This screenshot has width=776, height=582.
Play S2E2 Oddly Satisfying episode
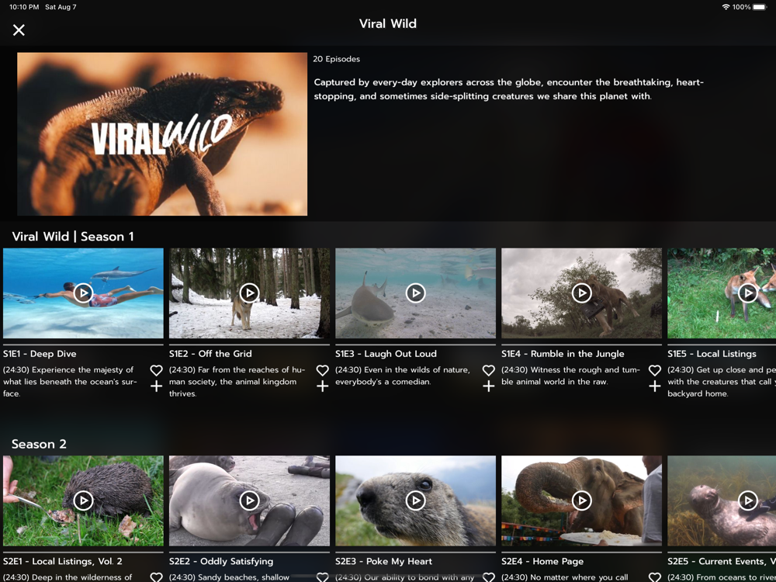point(249,501)
